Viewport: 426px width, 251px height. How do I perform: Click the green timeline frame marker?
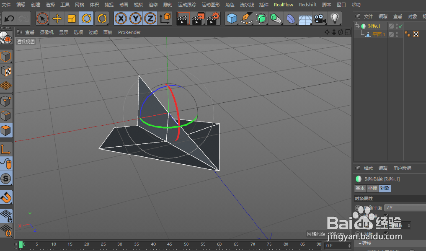pos(21,244)
